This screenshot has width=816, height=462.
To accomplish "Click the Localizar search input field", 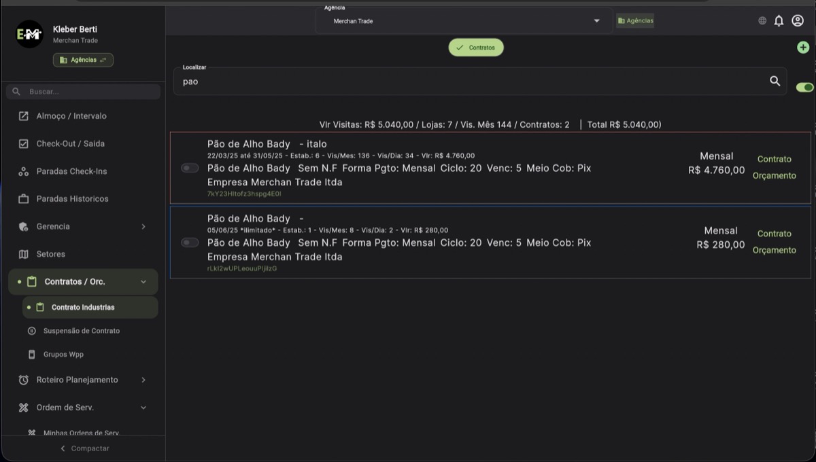I will coord(469,82).
